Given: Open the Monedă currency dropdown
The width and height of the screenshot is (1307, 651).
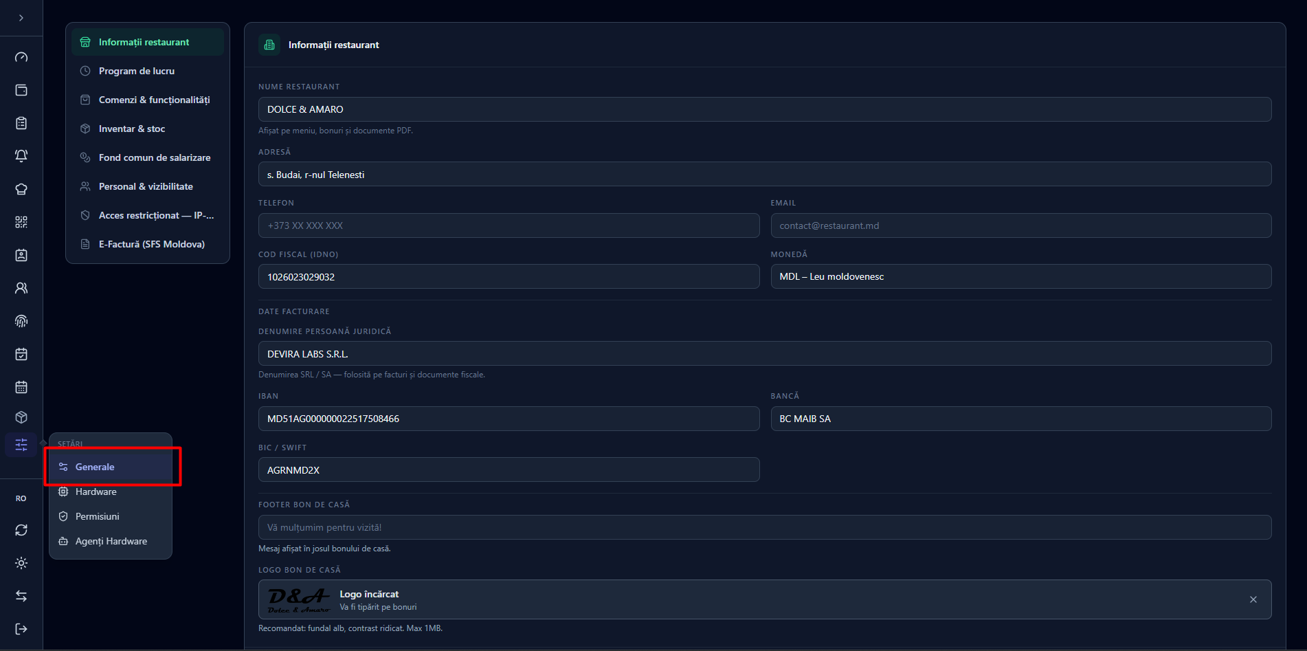Looking at the screenshot, I should tap(1020, 276).
